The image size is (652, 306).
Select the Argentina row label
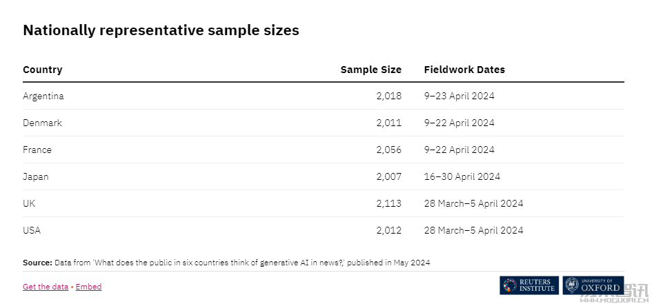click(x=43, y=96)
